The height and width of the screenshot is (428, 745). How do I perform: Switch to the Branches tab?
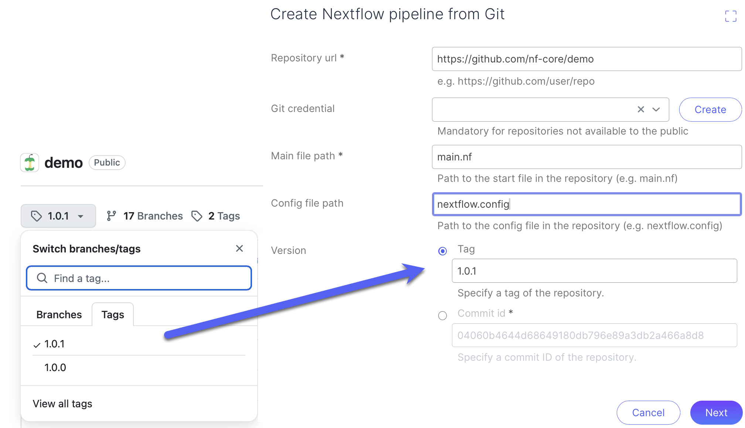59,315
